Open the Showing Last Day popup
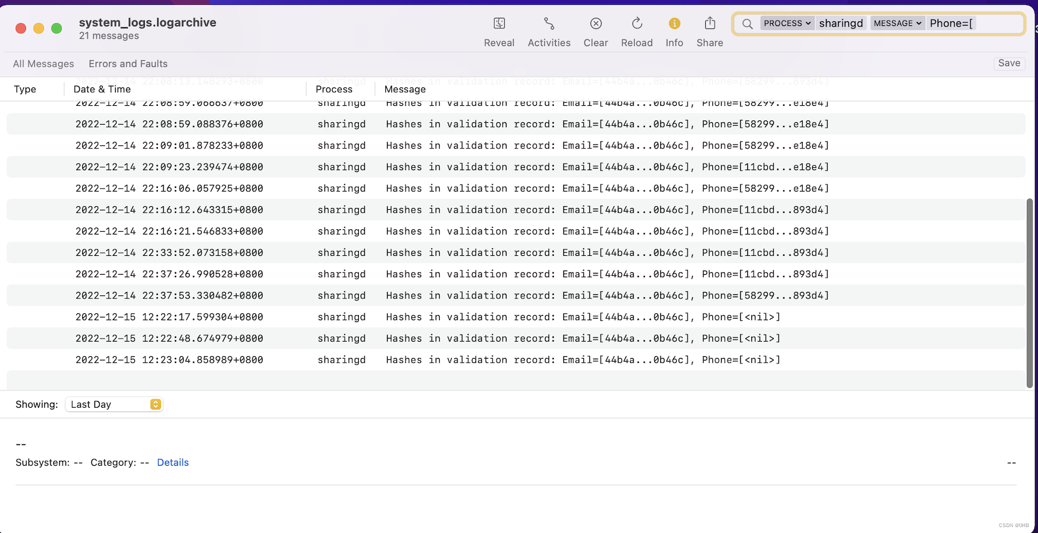The height and width of the screenshot is (533, 1038). coord(114,404)
